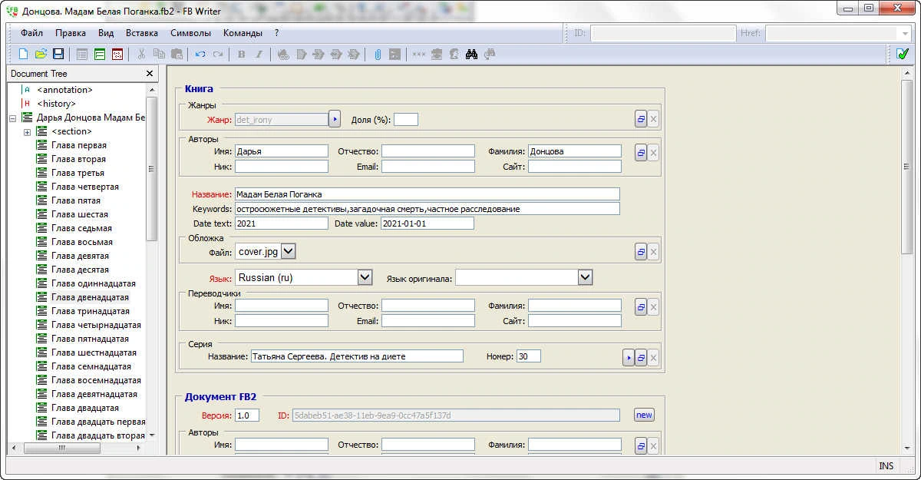Collapse the Дарья Донцова Мадам tree node
Screen dimensions: 921x480
coord(12,118)
